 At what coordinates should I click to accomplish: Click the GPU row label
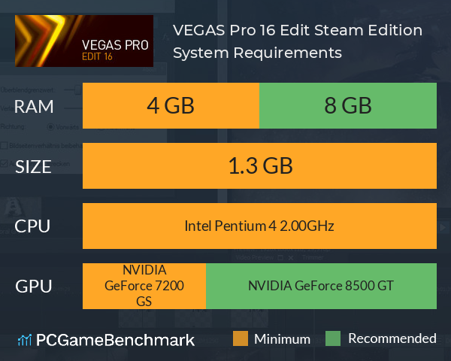pos(34,287)
